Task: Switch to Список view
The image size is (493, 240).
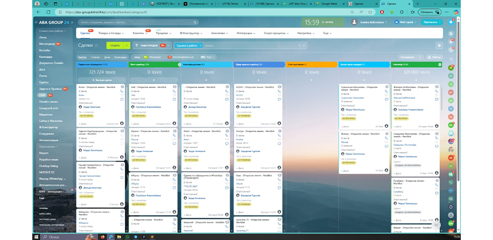Action: pyautogui.click(x=95, y=57)
